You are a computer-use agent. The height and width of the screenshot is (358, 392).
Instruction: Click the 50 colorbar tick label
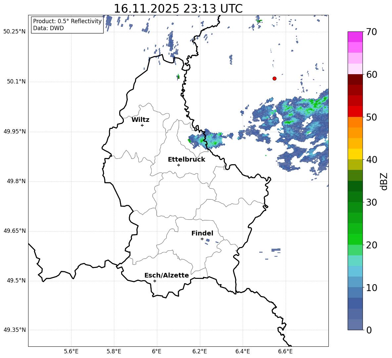(371, 117)
